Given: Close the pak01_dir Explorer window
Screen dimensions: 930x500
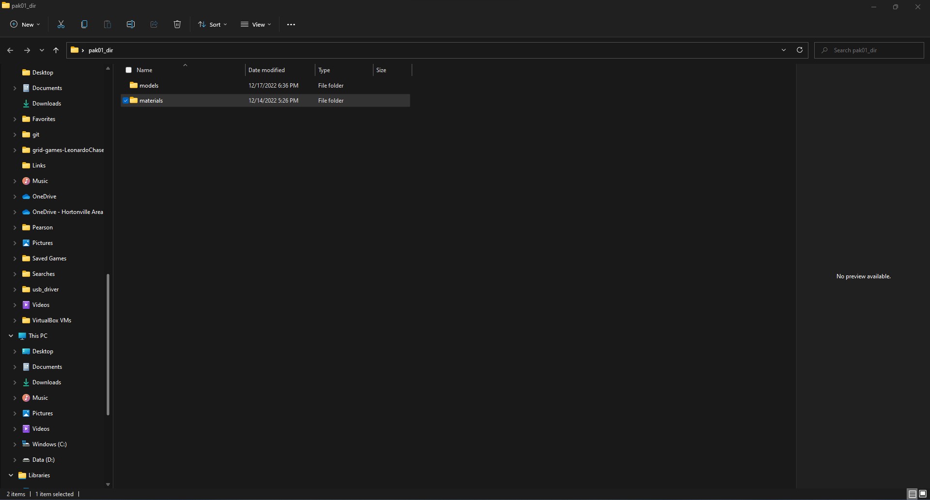Looking at the screenshot, I should (x=917, y=7).
